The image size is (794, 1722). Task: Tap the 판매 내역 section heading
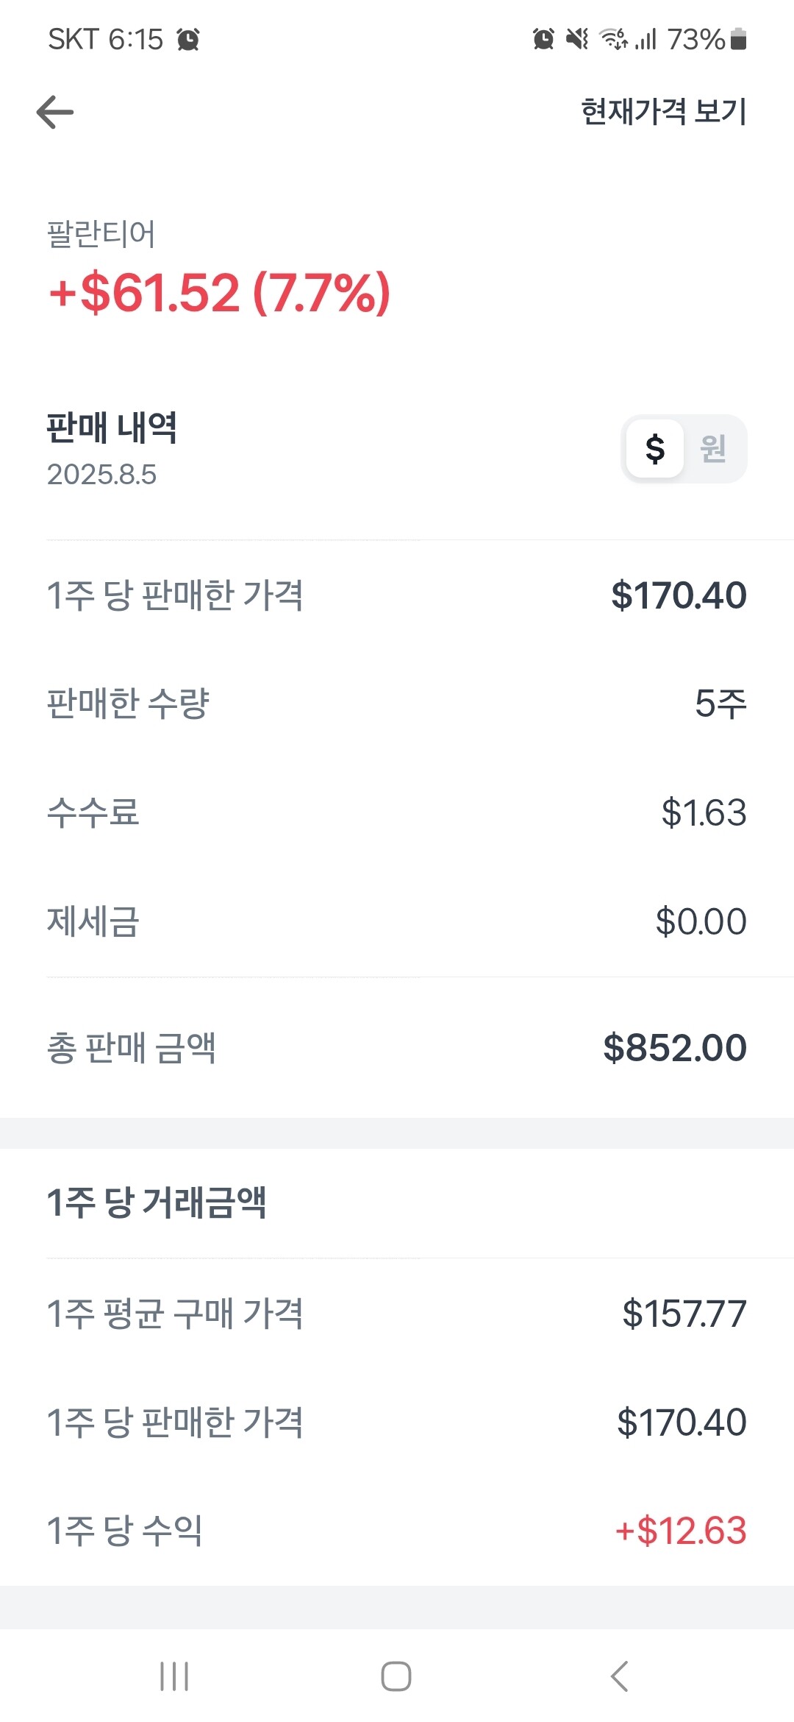112,428
